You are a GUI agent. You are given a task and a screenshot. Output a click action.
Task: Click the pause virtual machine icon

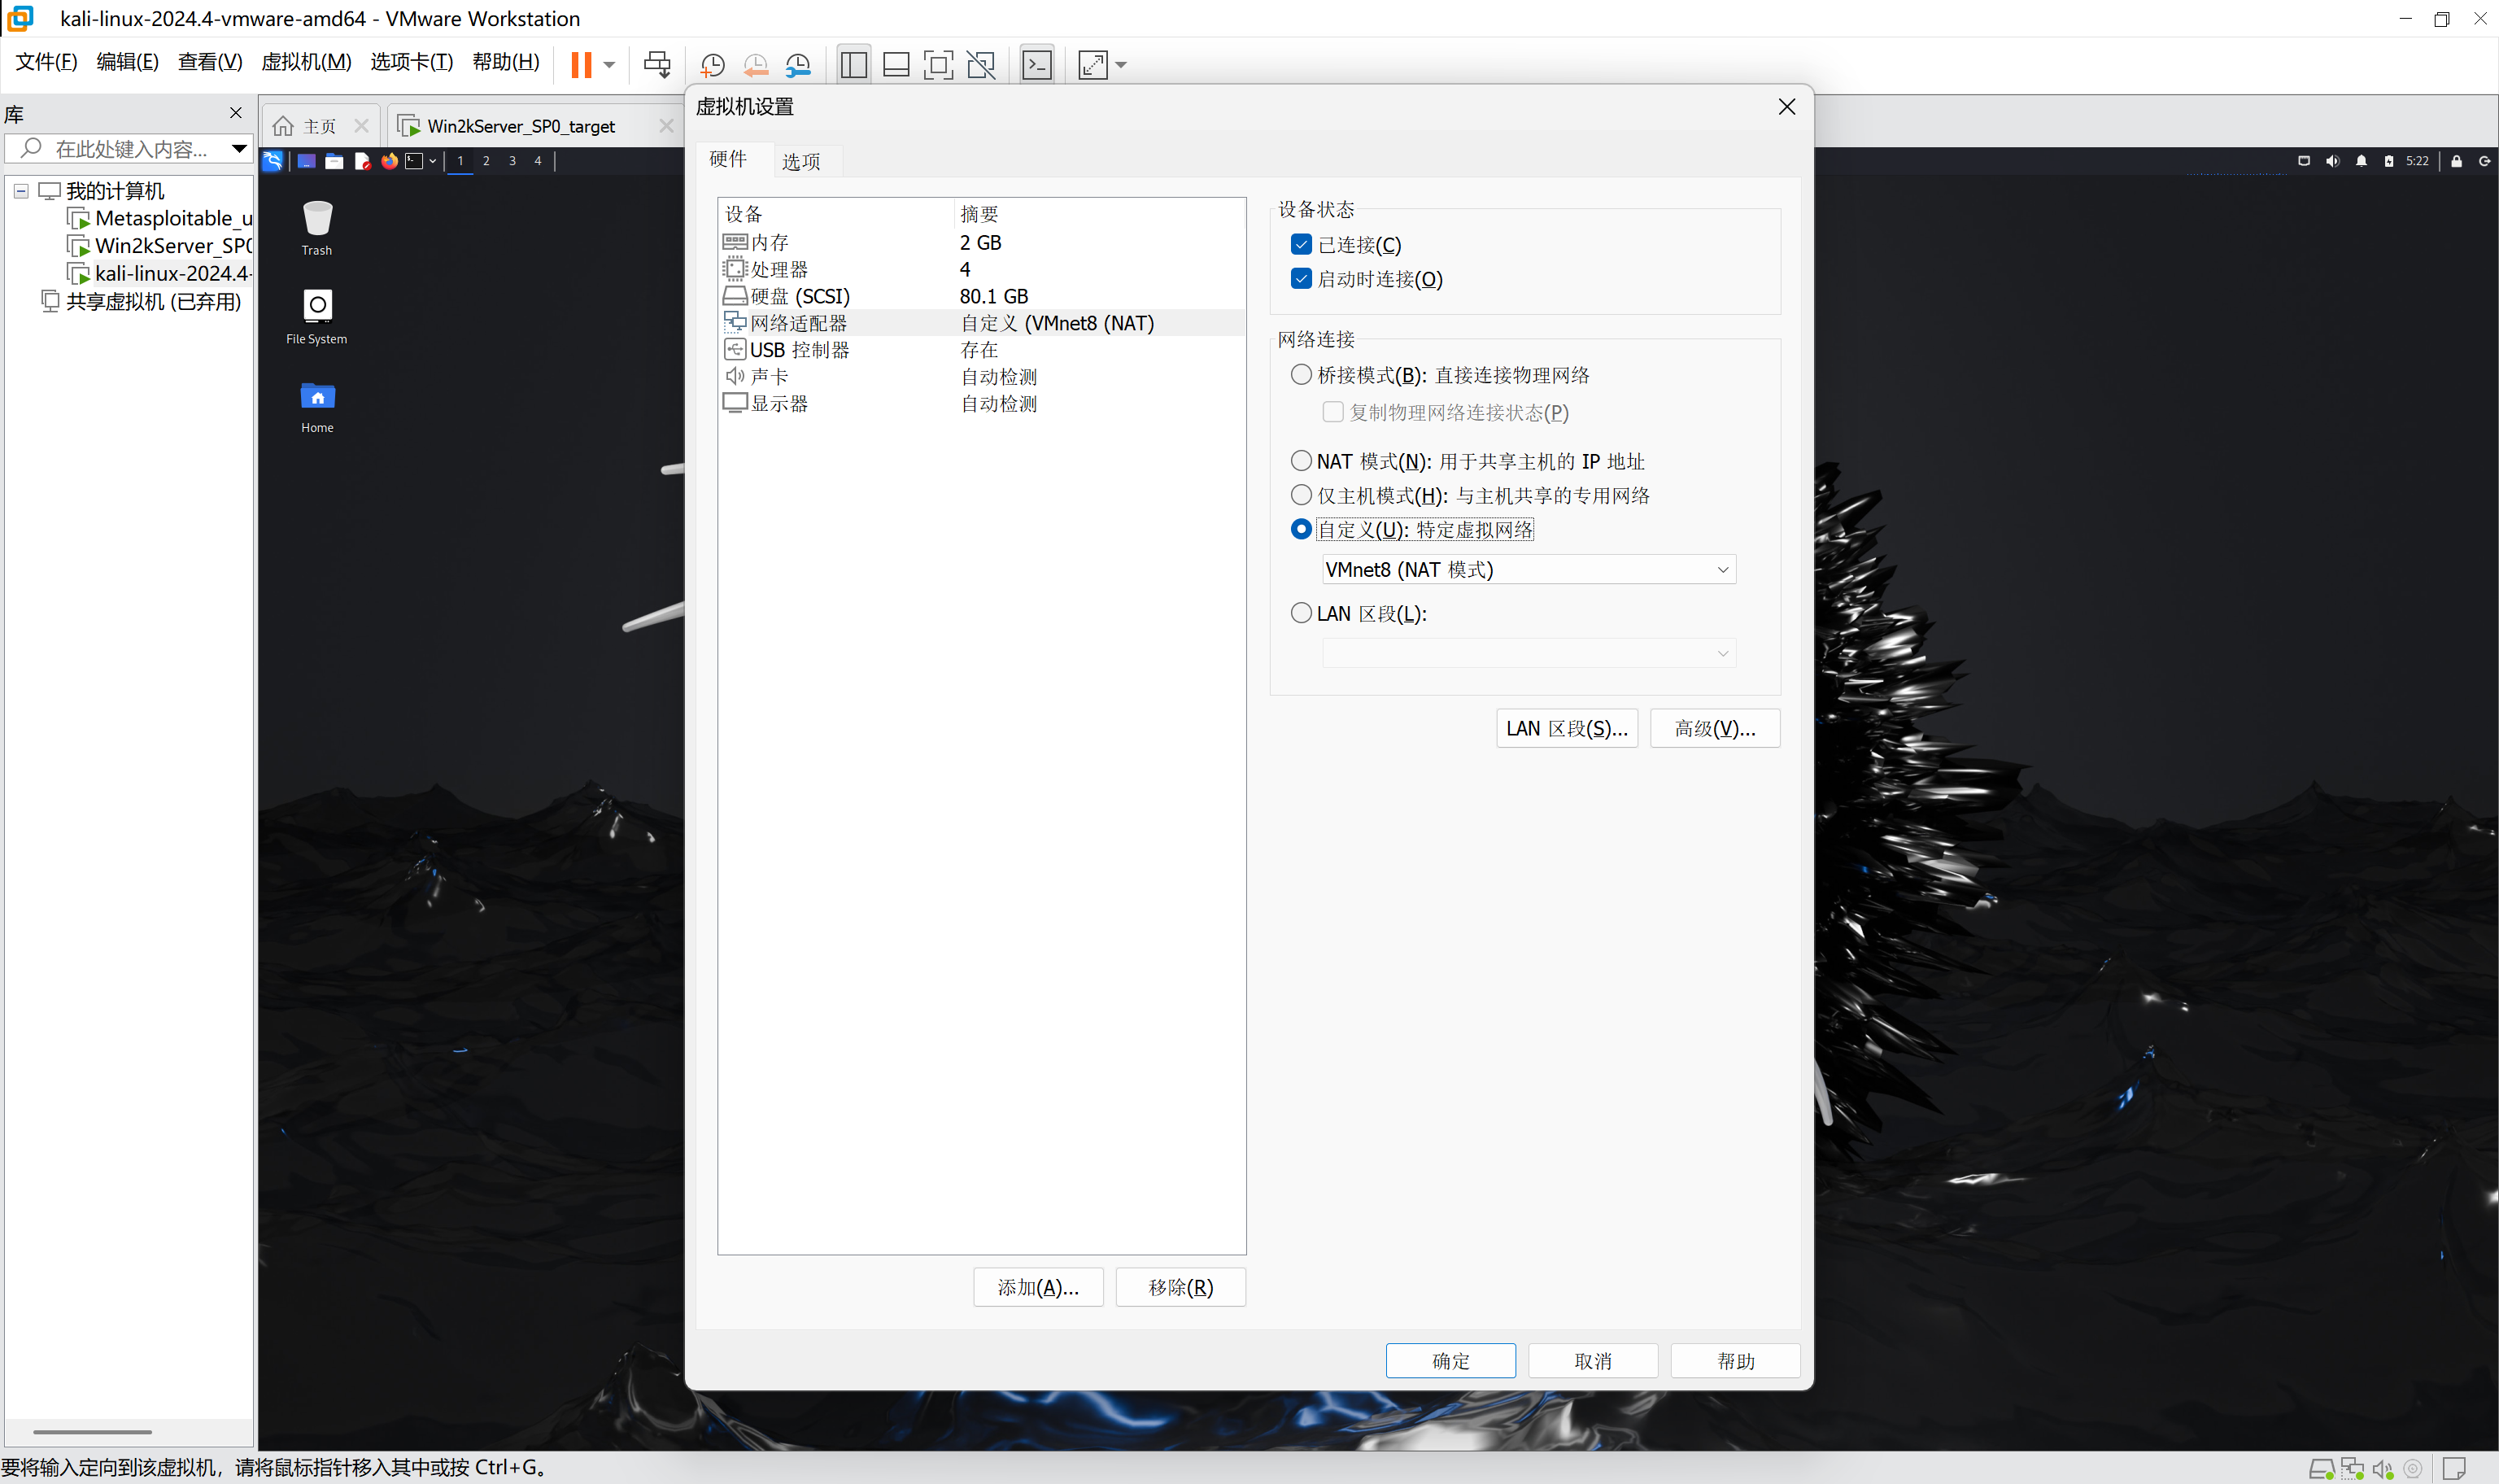tap(581, 65)
